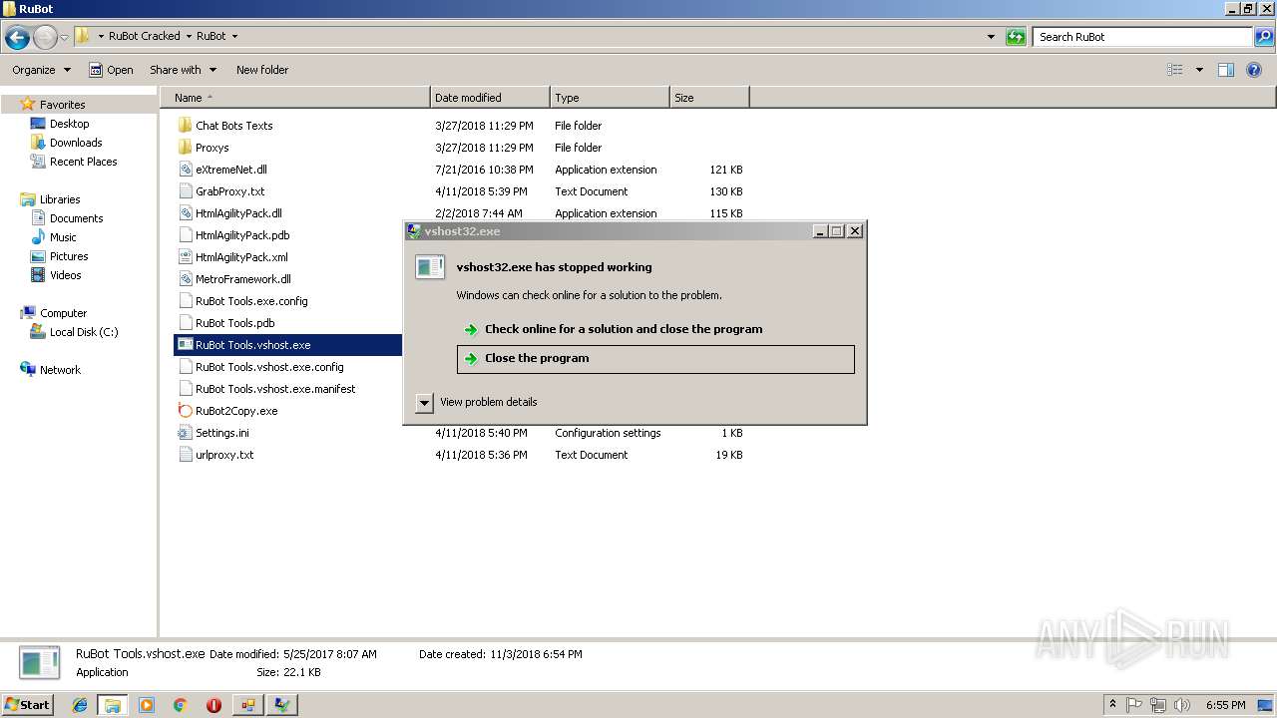The image size is (1277, 718).
Task: Select urlproxy.txt file
Action: click(224, 455)
